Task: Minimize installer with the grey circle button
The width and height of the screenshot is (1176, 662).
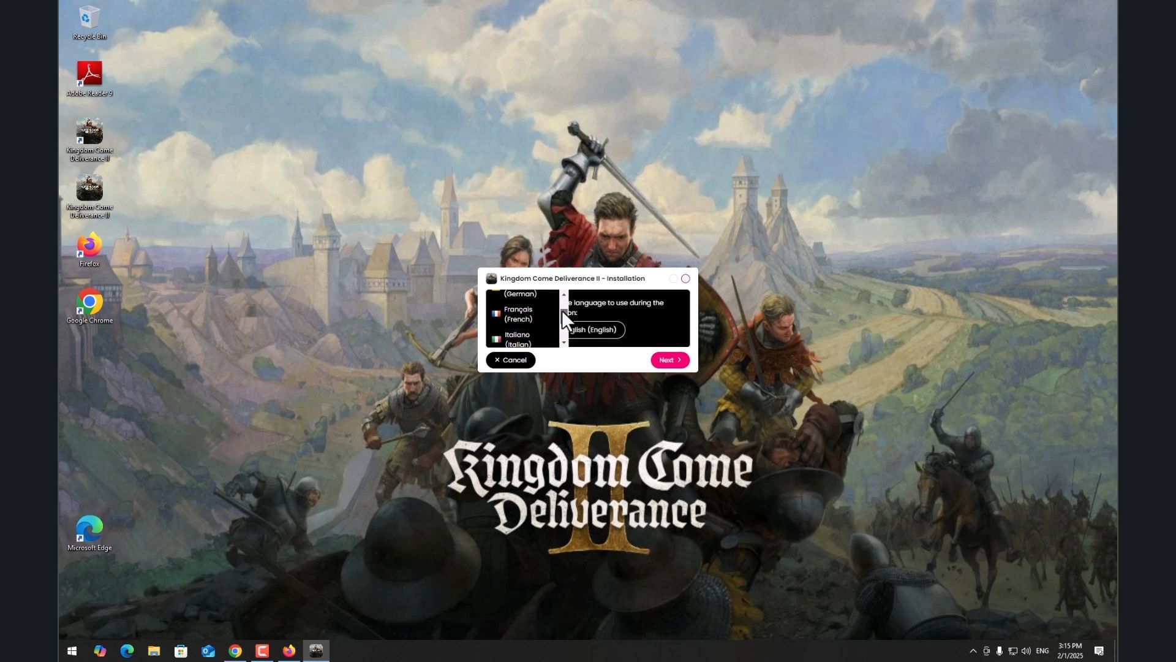Action: pos(673,279)
